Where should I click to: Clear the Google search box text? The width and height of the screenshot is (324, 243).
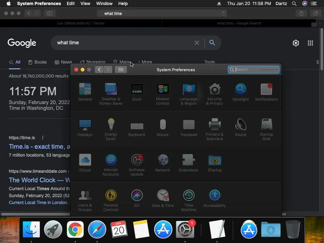click(197, 43)
